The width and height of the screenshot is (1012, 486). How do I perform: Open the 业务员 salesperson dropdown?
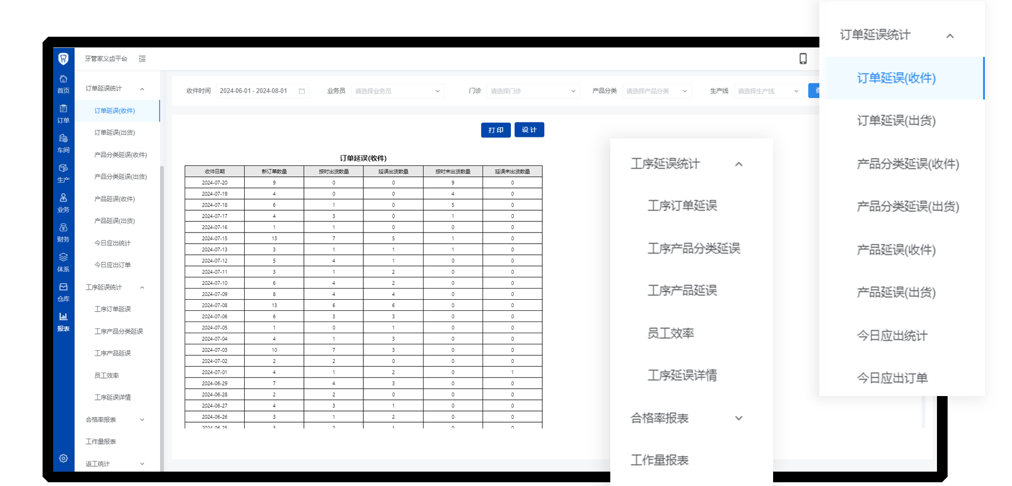[x=397, y=91]
